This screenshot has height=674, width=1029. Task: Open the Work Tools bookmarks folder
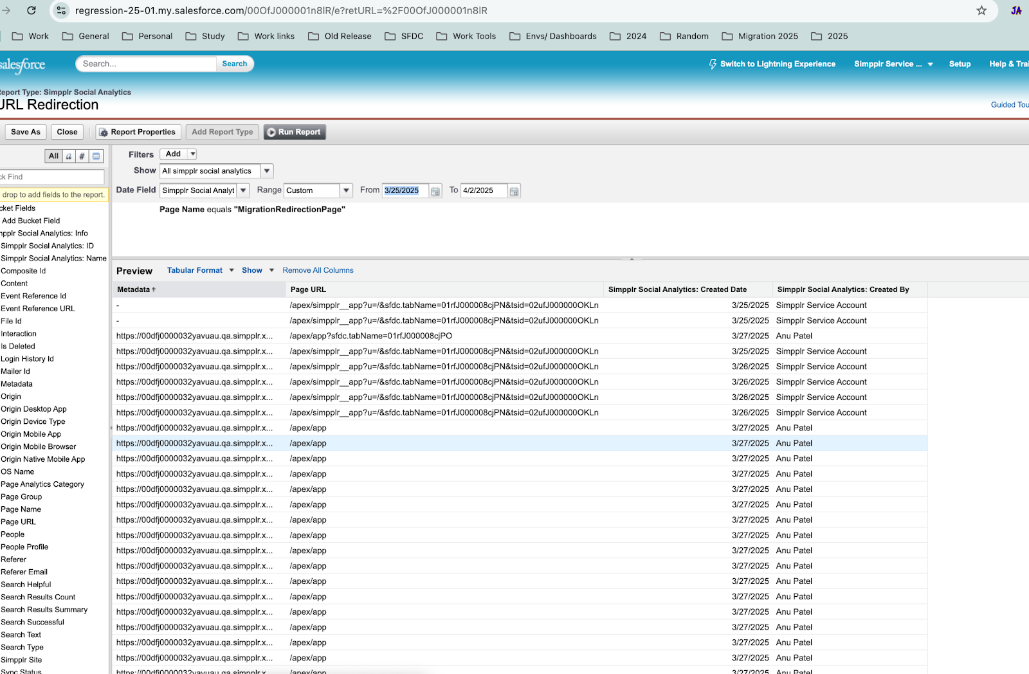(466, 36)
